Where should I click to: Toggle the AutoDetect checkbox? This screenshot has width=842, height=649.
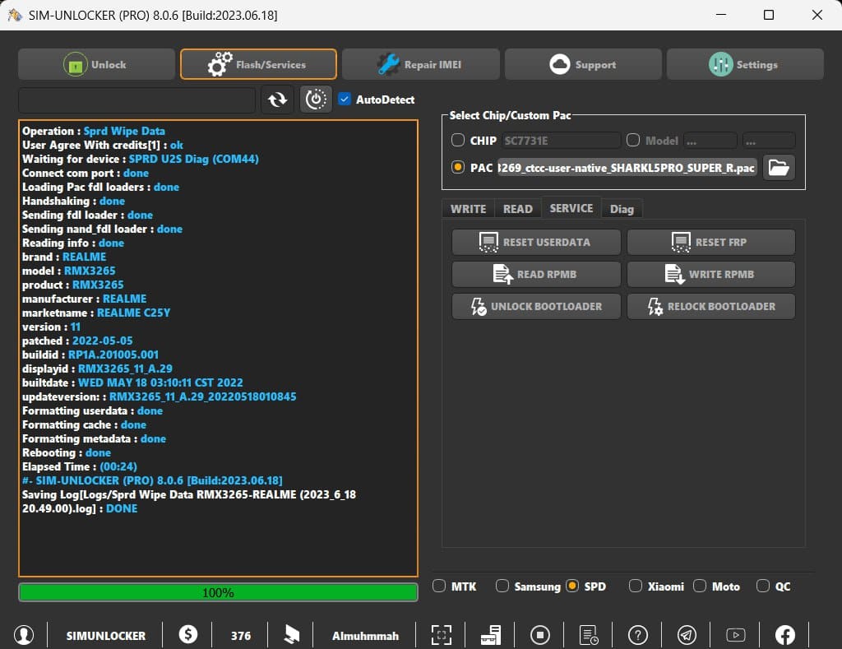pos(345,99)
